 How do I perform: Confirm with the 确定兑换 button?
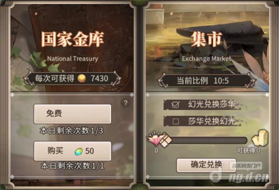coord(206,165)
